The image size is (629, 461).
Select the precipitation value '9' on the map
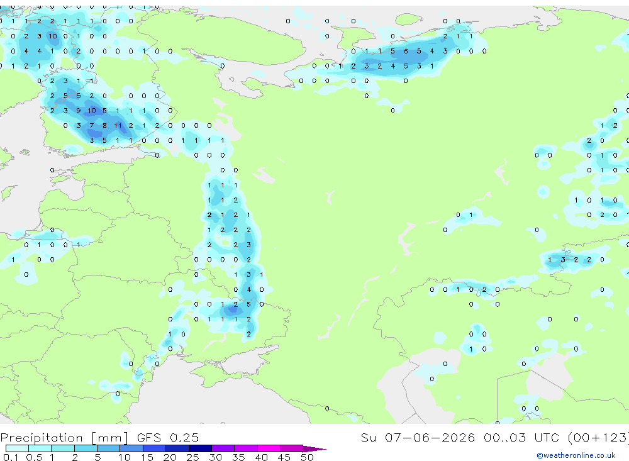pyautogui.click(x=78, y=111)
